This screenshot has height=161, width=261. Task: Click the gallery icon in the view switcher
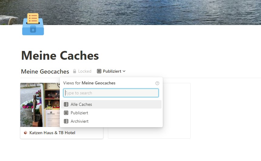(x=99, y=71)
